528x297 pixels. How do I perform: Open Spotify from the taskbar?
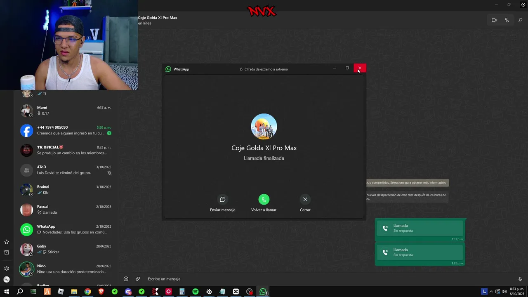coord(196,292)
